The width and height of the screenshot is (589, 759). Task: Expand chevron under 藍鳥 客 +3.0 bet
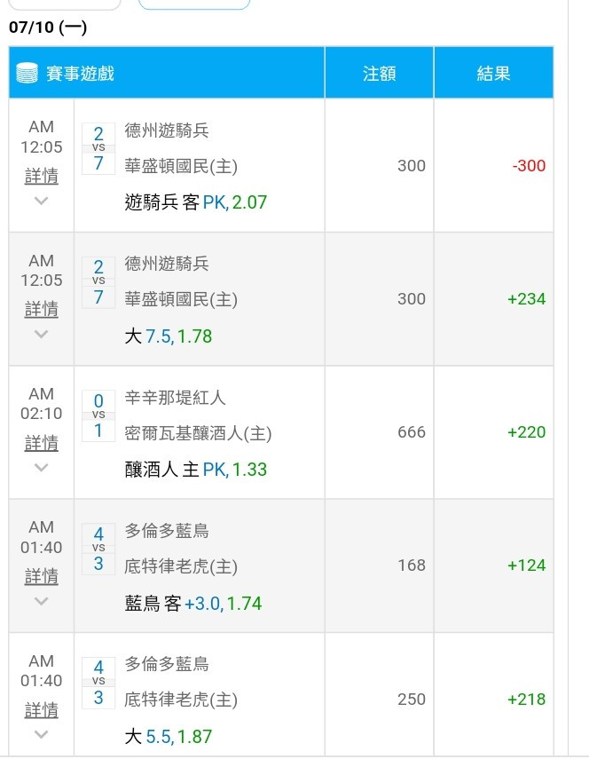(x=41, y=601)
